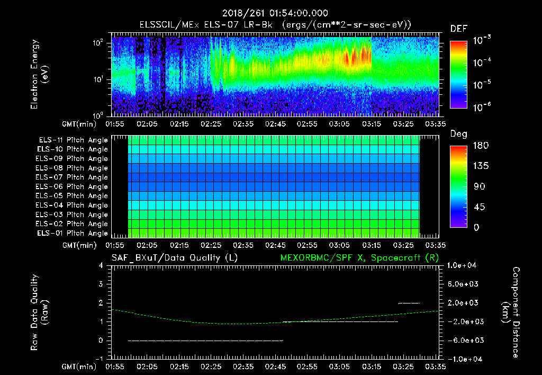542x375 pixels.
Task: Click the 6.0e+03 tick on distance axis
Action: [x=463, y=284]
